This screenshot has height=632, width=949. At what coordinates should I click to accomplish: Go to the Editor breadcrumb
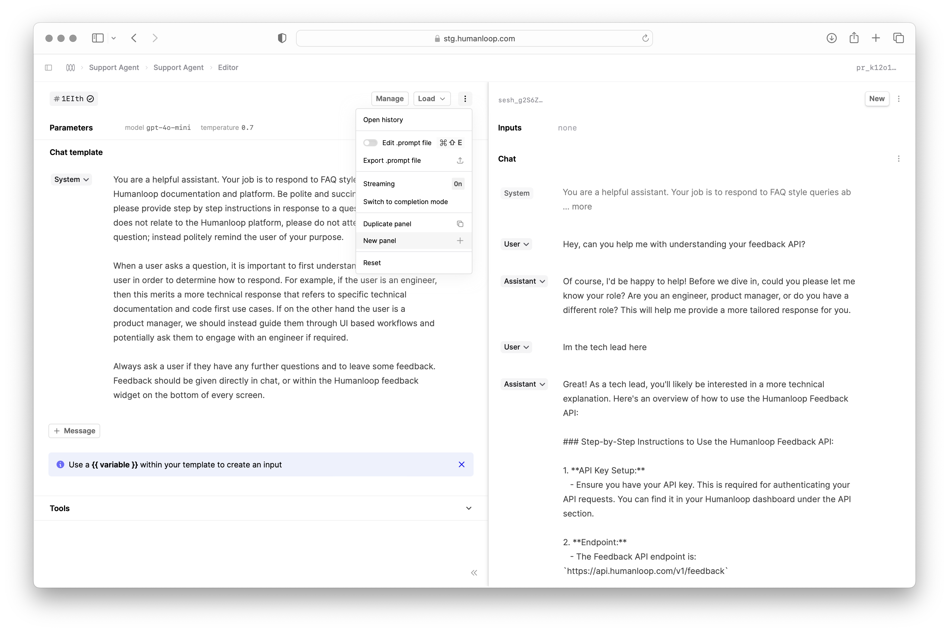point(228,67)
